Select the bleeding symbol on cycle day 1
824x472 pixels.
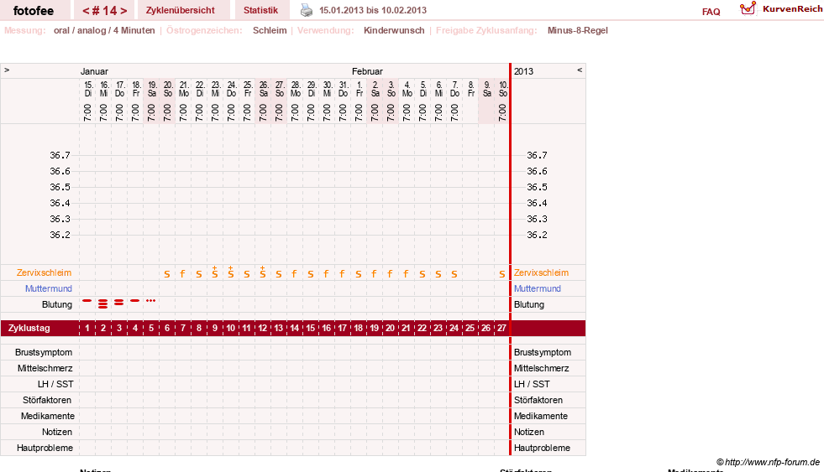pyautogui.click(x=87, y=300)
